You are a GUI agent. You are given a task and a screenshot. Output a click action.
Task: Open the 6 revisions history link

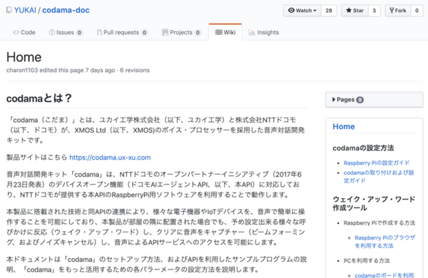click(x=135, y=70)
